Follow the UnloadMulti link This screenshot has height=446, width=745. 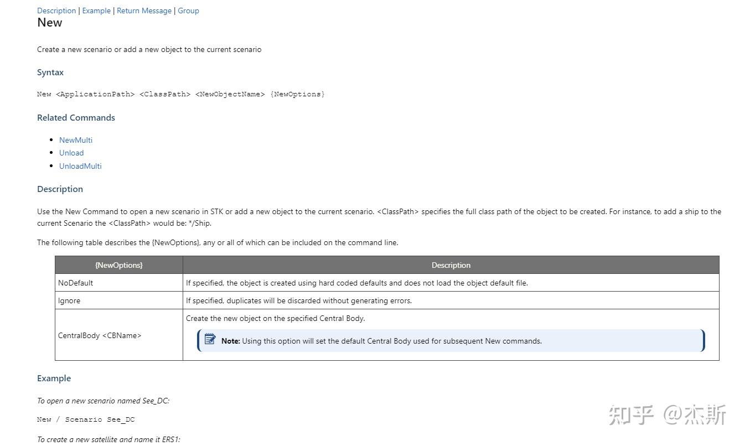80,166
